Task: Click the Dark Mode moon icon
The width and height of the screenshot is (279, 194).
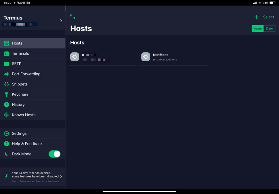Action: (7, 154)
